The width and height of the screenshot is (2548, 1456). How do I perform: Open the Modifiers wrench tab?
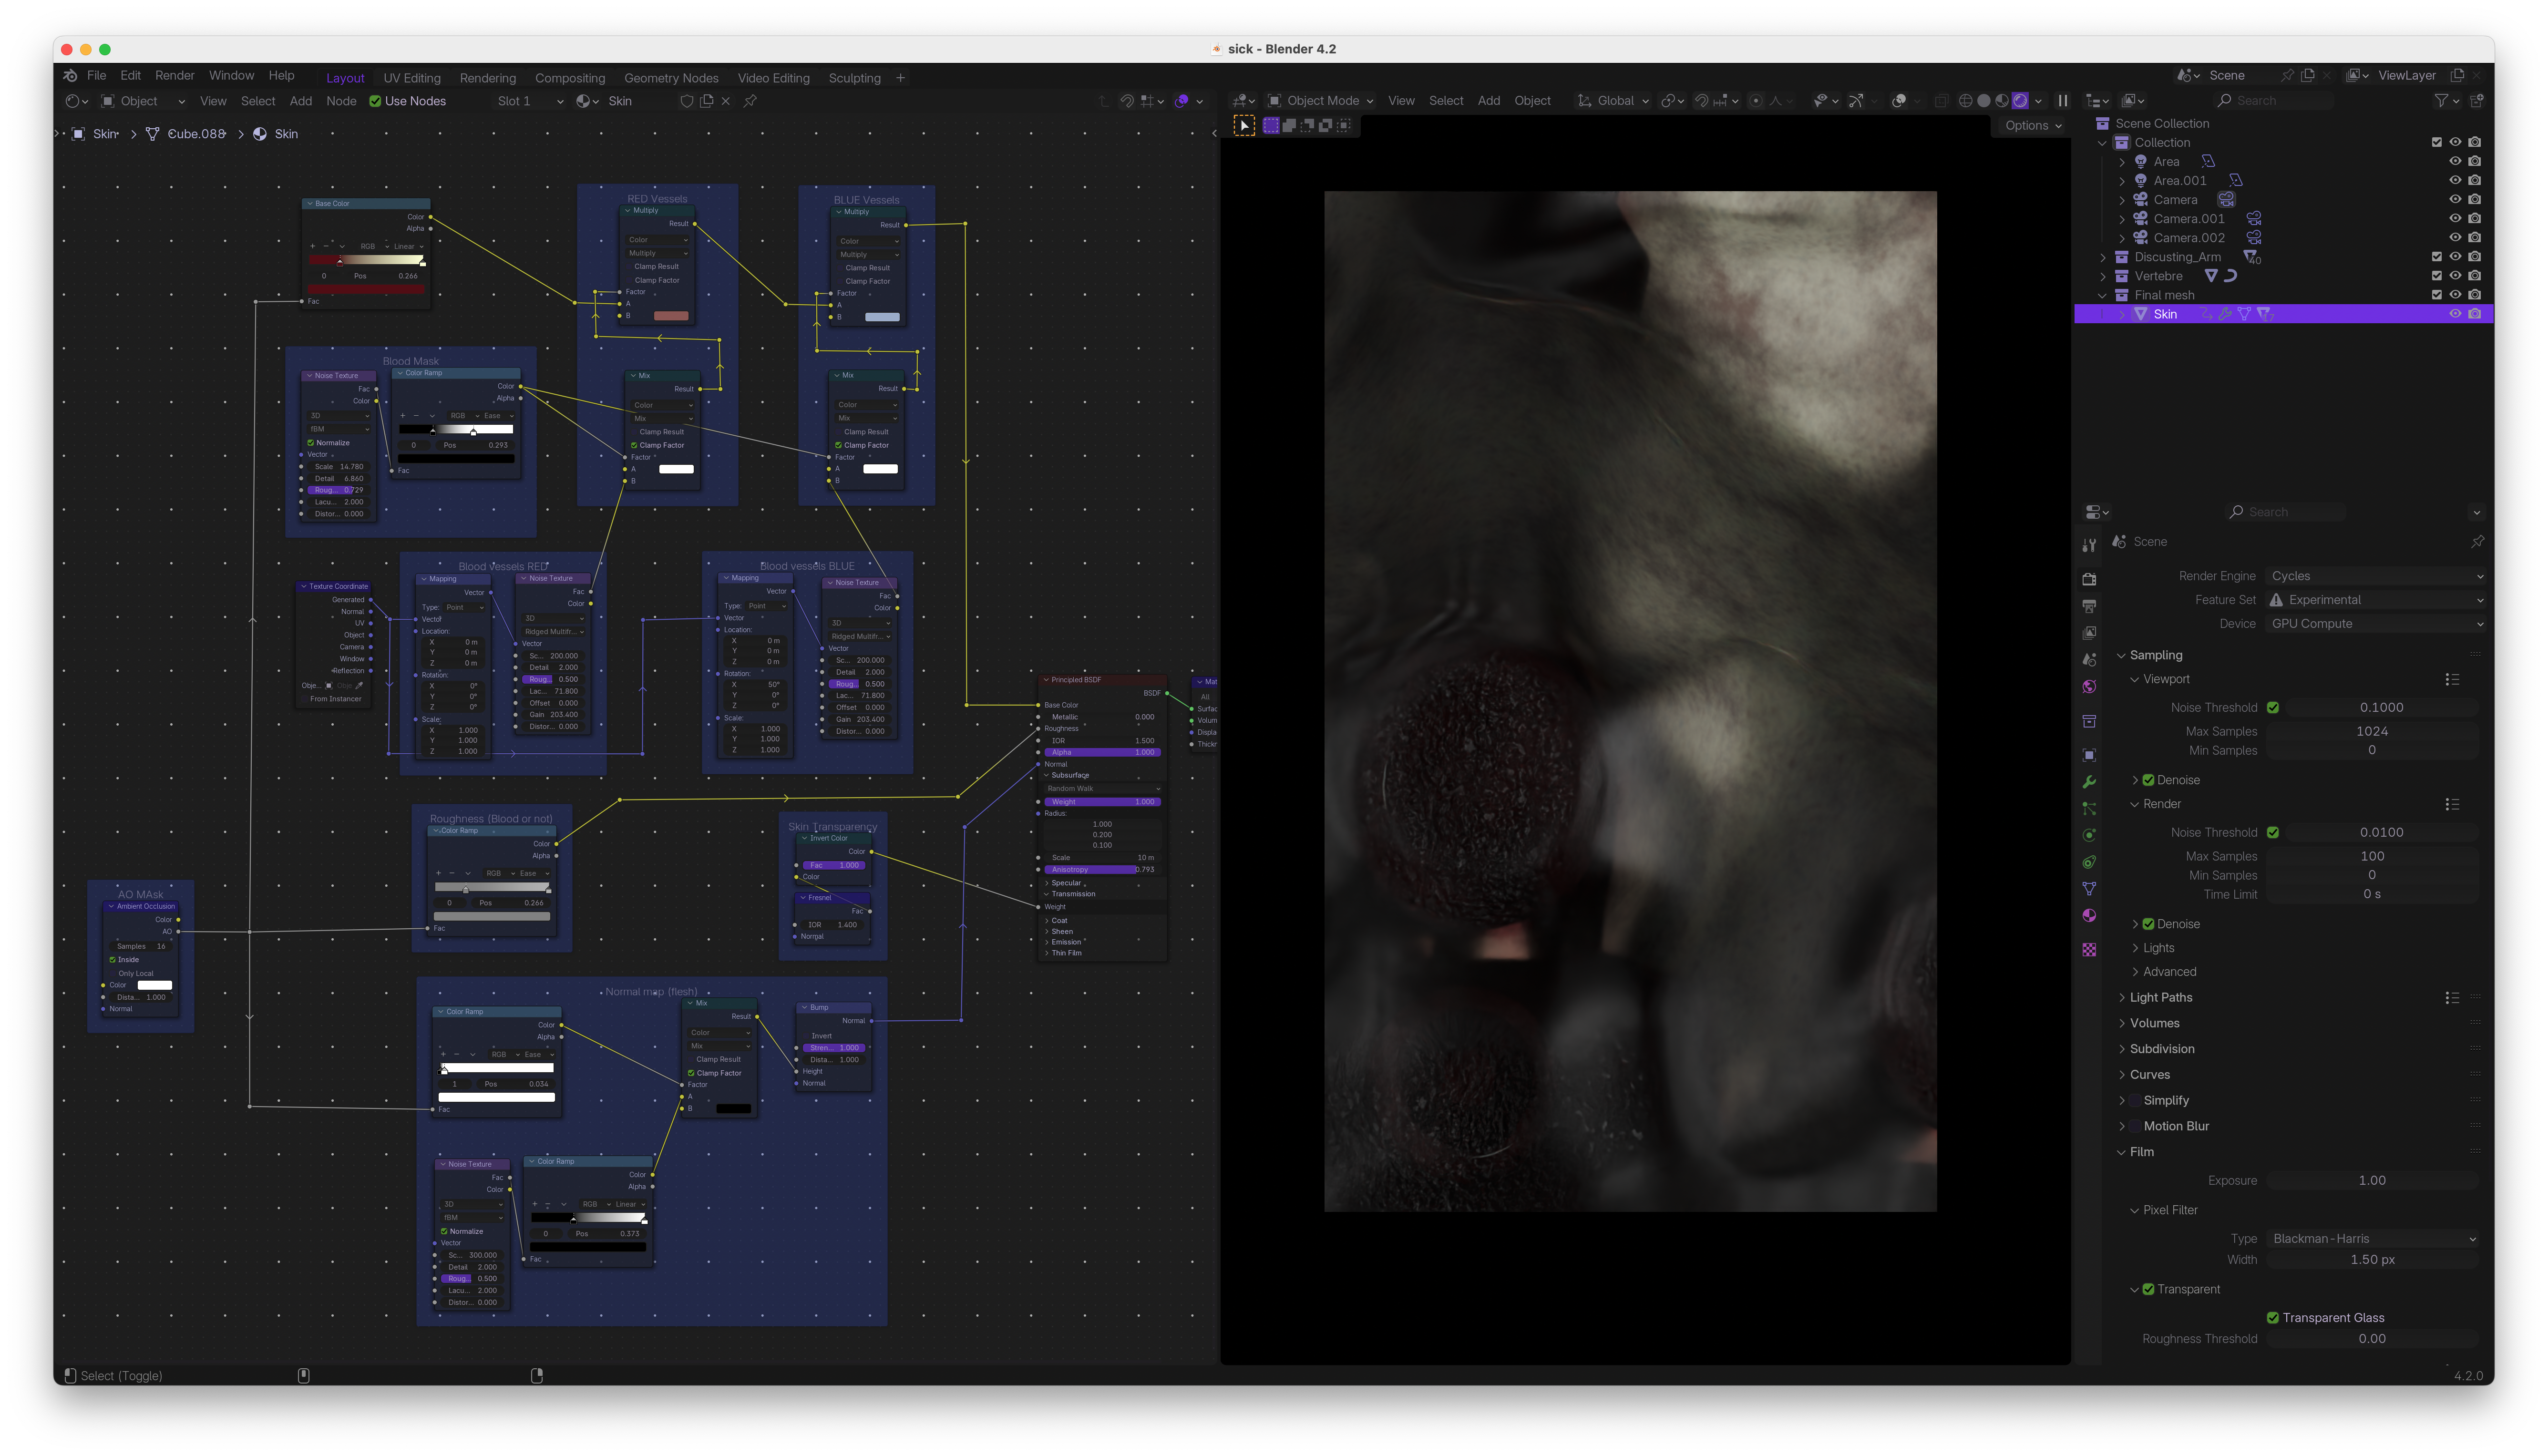point(2089,782)
